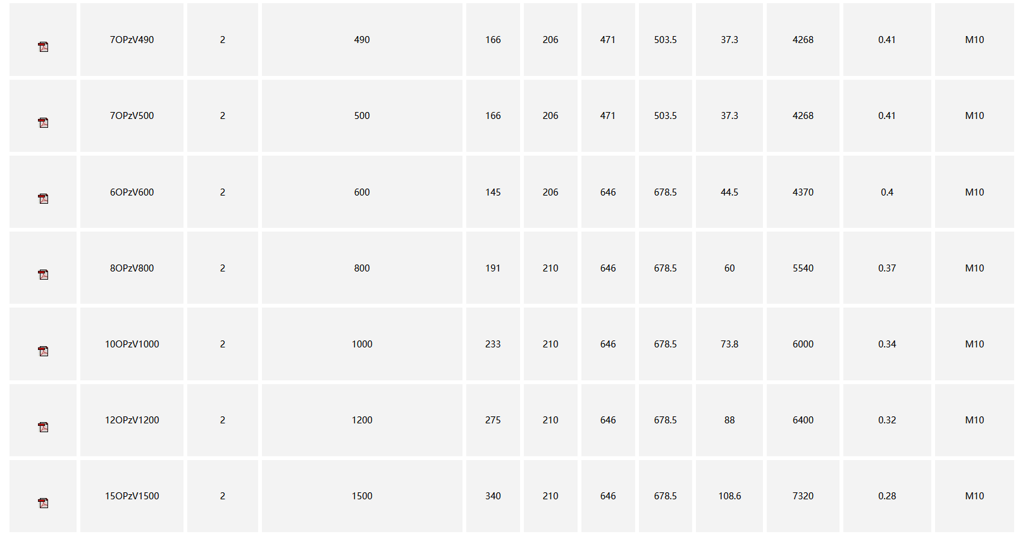The width and height of the screenshot is (1023, 536).
Task: Select the 7OPzV490 model name
Action: (x=132, y=40)
